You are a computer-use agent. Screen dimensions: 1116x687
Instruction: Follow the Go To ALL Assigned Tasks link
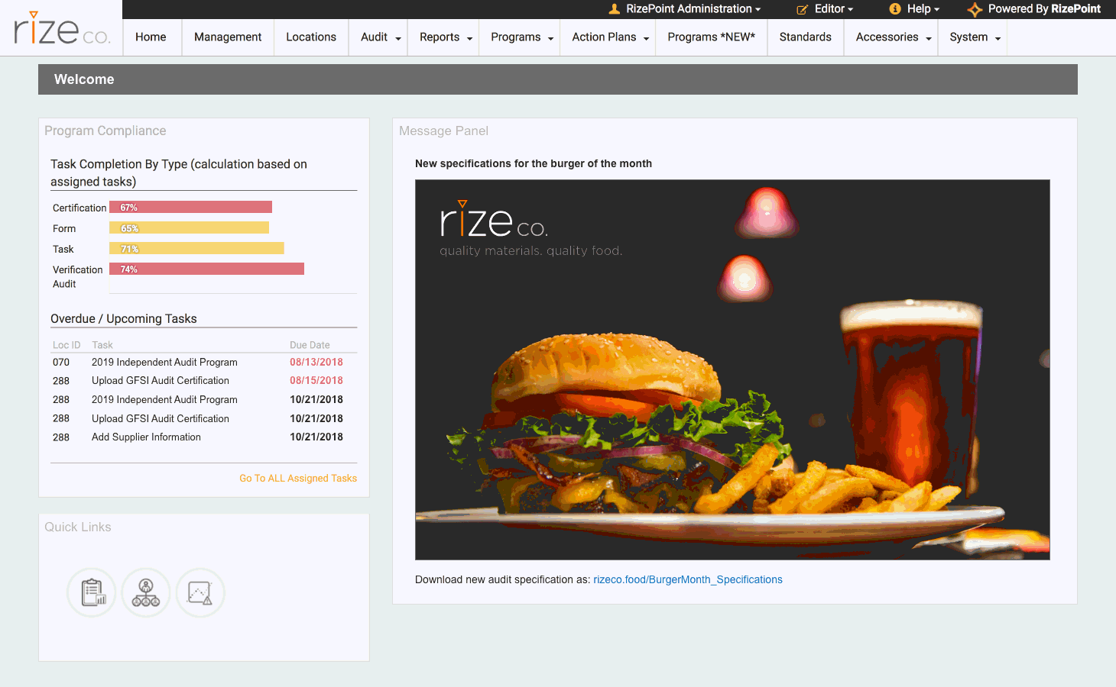tap(298, 479)
